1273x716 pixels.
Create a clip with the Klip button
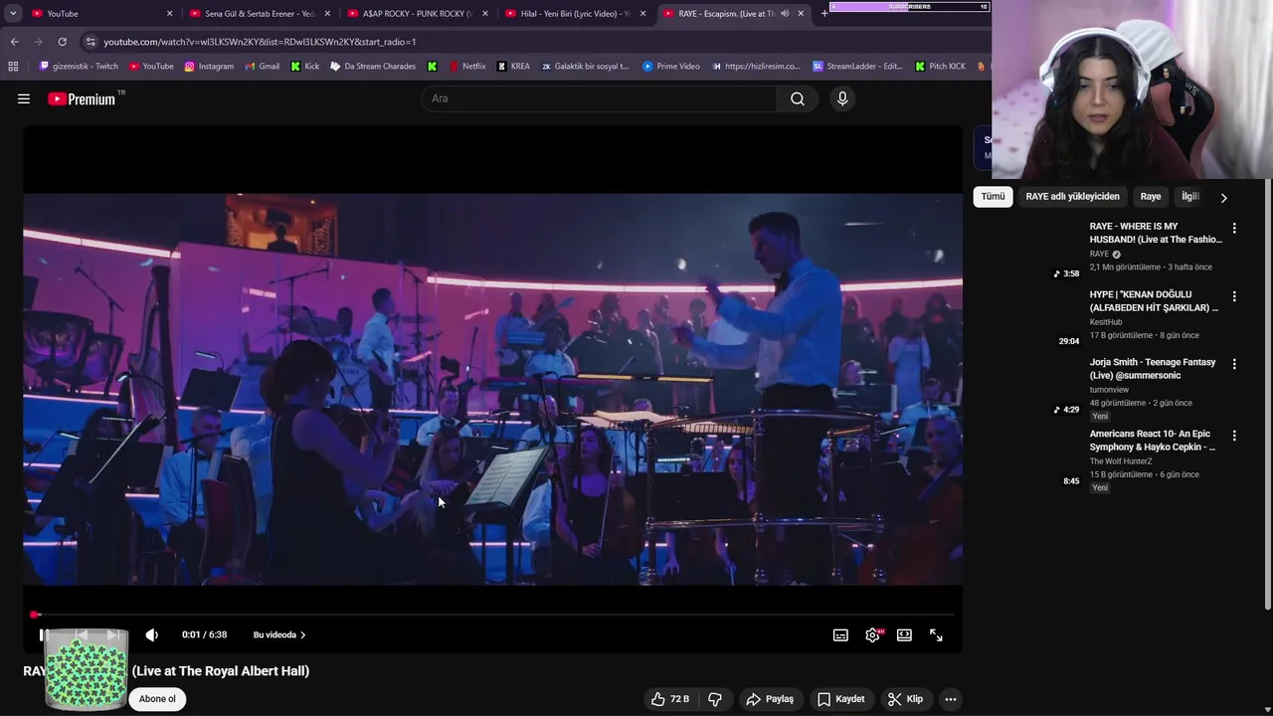[x=906, y=699]
